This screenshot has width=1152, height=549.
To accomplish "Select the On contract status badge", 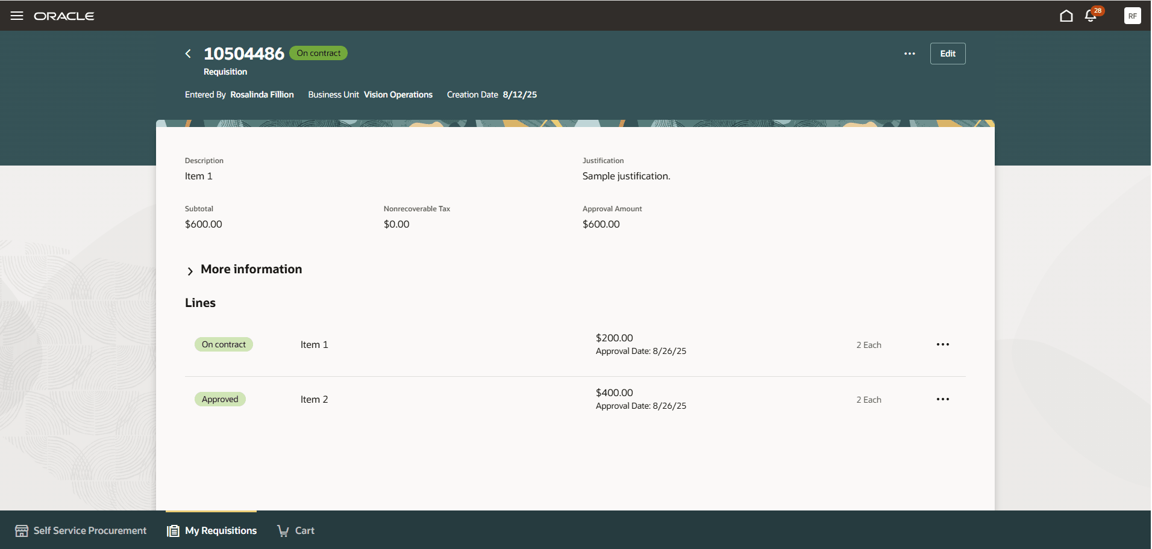I will click(224, 344).
